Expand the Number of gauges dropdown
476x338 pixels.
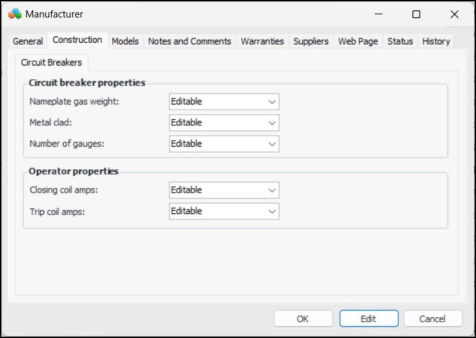point(224,144)
